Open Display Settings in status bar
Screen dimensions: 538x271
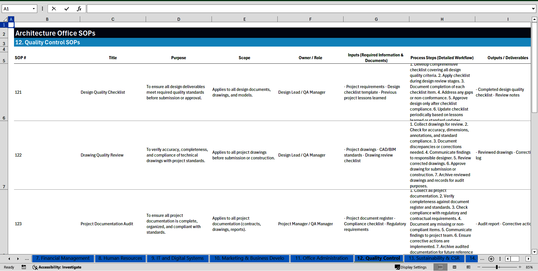[x=411, y=267]
